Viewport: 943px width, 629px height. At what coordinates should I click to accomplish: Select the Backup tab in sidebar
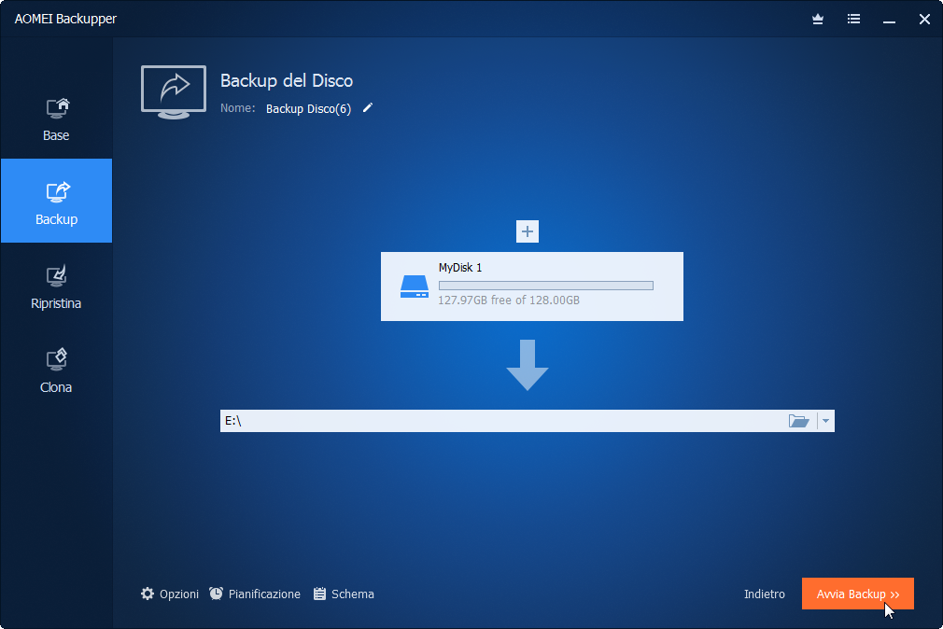pyautogui.click(x=57, y=201)
